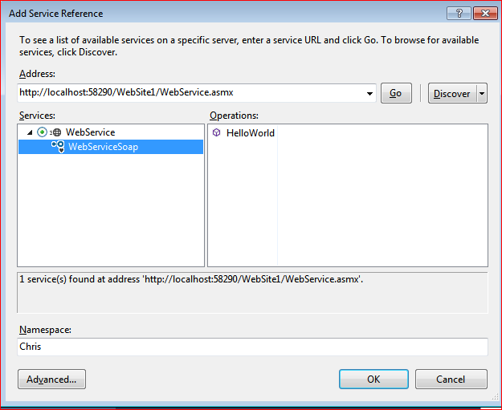
Task: Click the WebService globe icon
Action: (x=56, y=132)
